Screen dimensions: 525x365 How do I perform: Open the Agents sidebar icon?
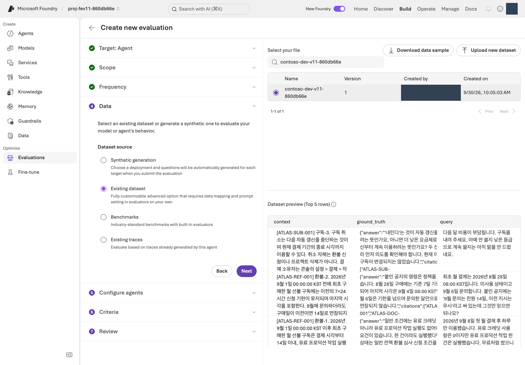tap(10, 34)
